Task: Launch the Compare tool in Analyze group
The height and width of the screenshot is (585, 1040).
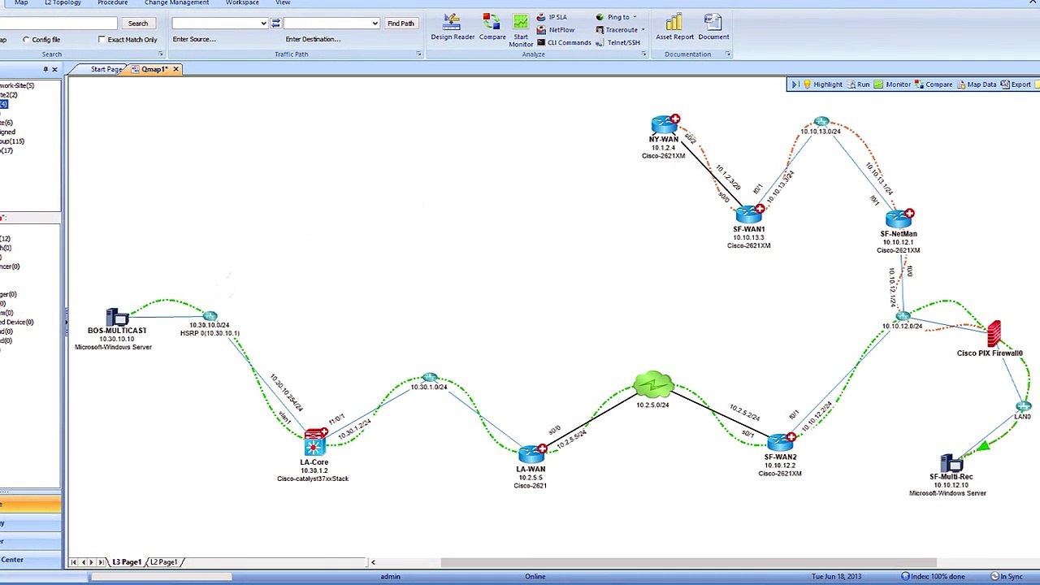Action: pos(492,28)
